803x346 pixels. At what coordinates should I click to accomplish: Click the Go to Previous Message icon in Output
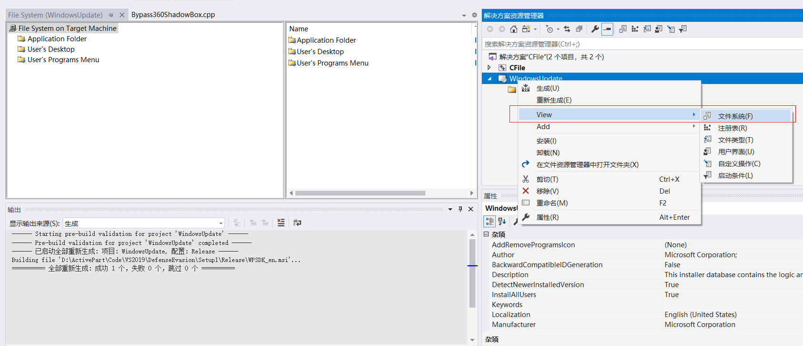(253, 223)
